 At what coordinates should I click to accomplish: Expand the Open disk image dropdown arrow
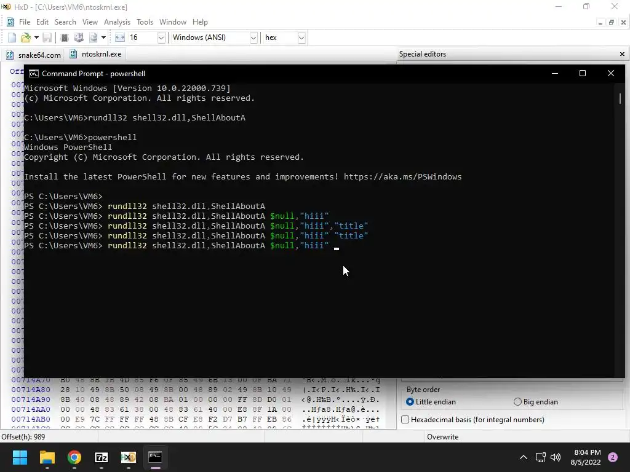point(103,37)
